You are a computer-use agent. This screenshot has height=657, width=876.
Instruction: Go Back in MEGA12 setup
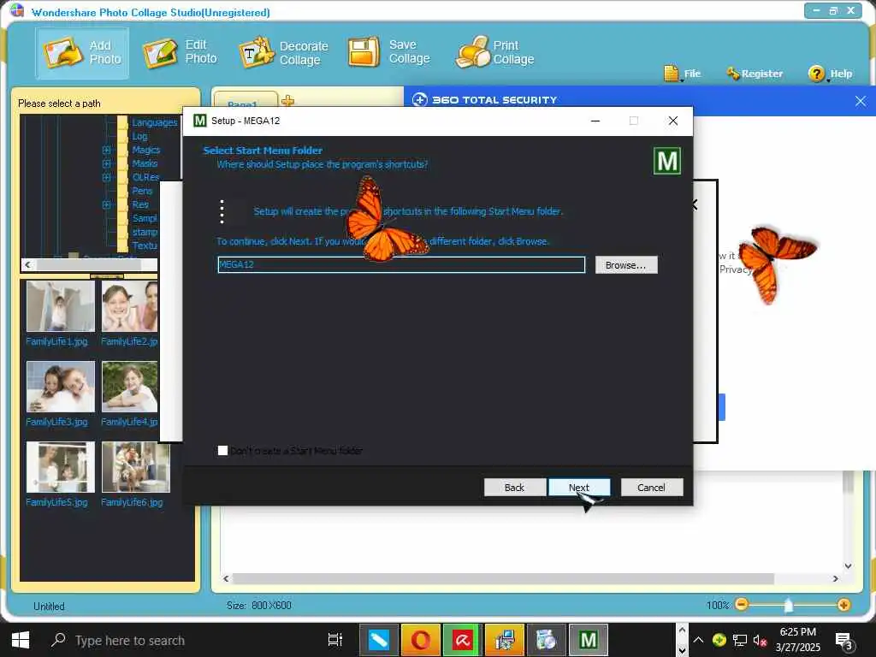(x=514, y=487)
